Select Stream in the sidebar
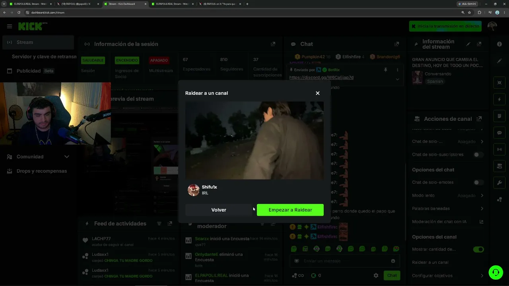Image resolution: width=509 pixels, height=286 pixels. (38, 42)
